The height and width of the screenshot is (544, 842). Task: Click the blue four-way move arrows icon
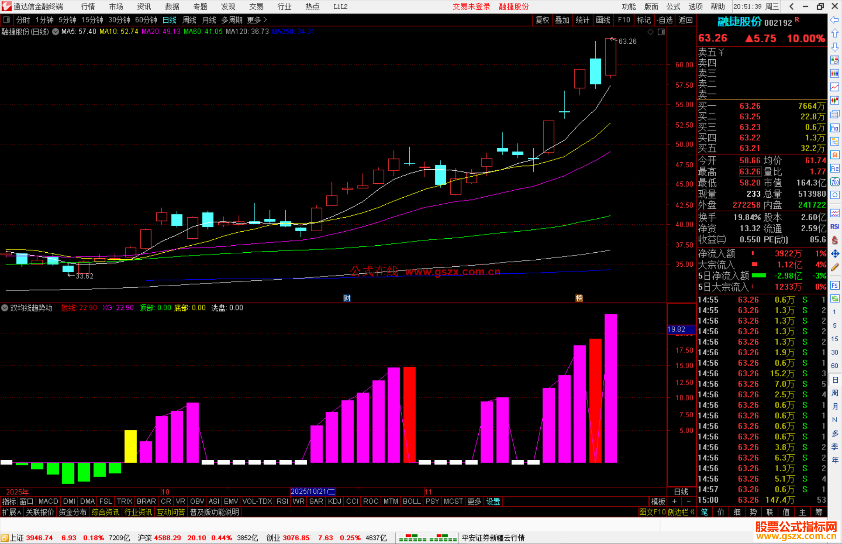(x=835, y=254)
